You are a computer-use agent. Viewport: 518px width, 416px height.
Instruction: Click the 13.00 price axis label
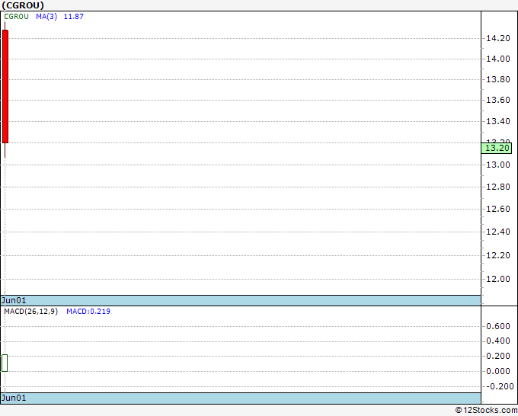coord(498,165)
